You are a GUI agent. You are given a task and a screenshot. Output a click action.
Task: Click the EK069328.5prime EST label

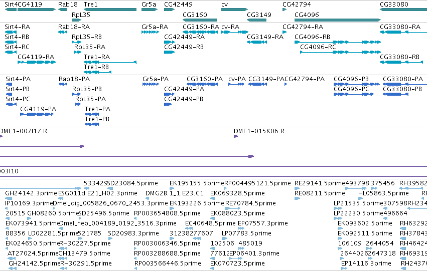237,193
